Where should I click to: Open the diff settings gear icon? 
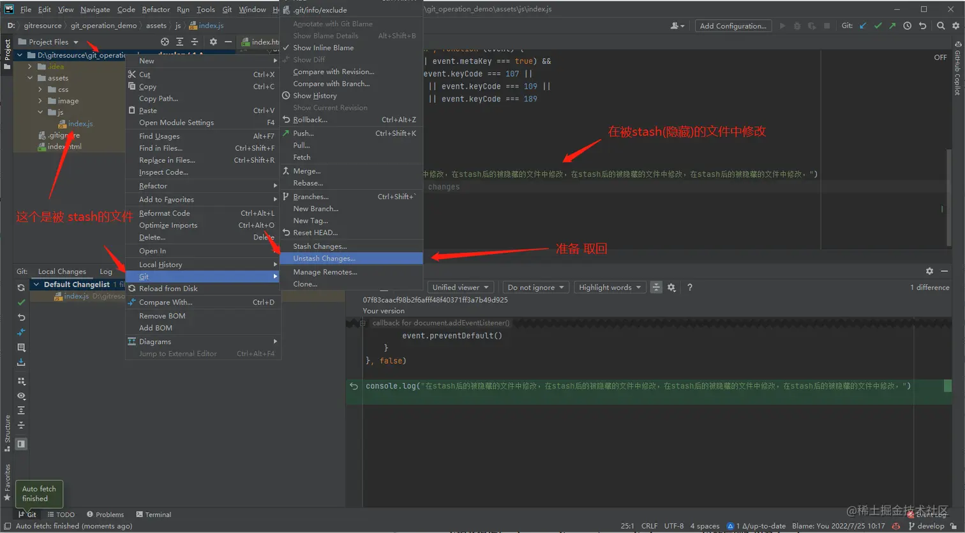671,287
